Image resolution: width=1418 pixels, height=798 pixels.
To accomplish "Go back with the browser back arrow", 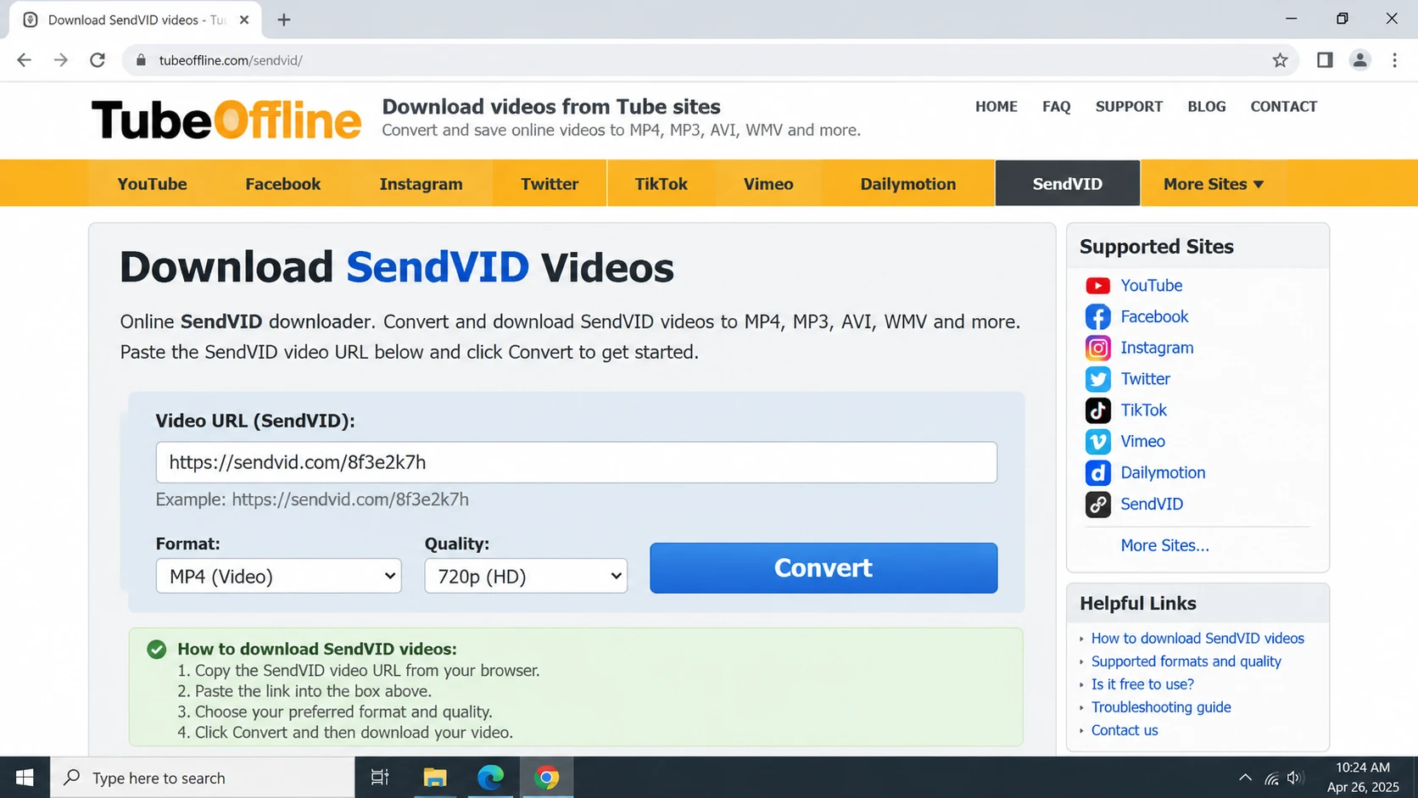I will [24, 60].
